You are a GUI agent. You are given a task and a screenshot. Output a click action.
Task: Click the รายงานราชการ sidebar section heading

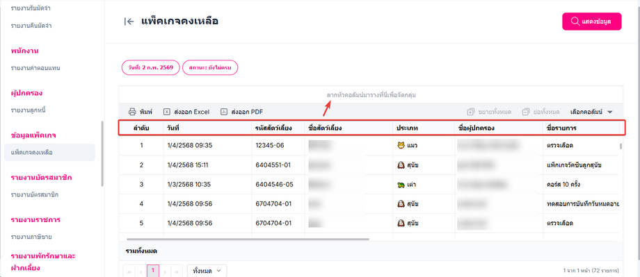35,219
